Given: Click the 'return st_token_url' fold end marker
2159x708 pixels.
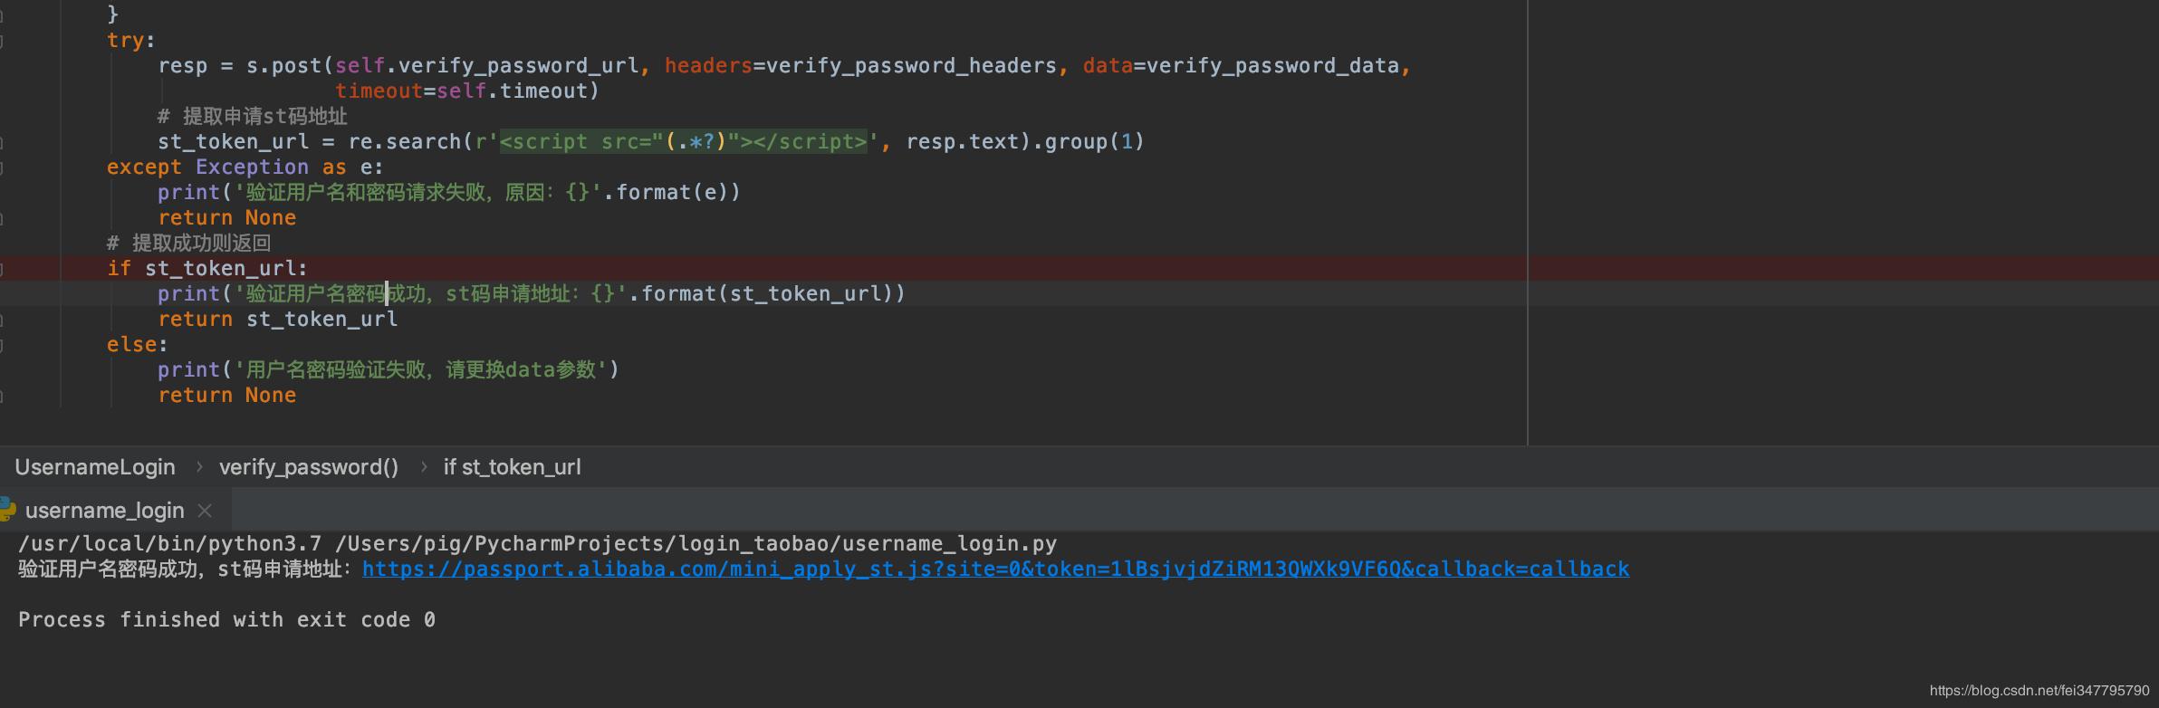Looking at the screenshot, I should pos(2,320).
